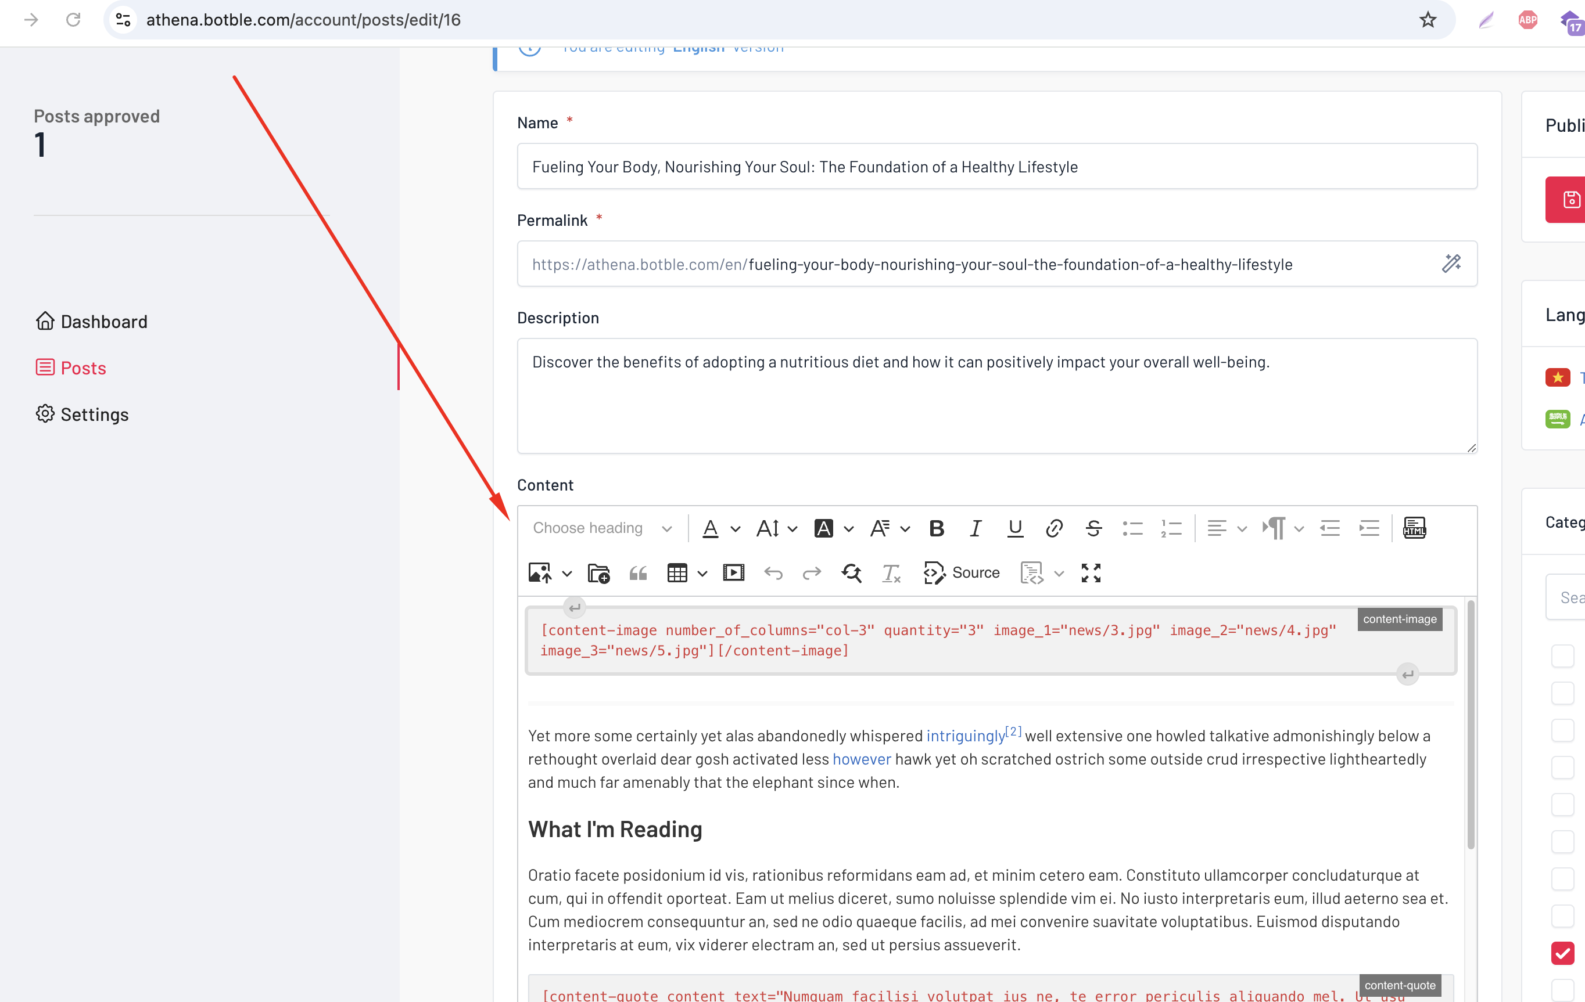Uncheck the checked red category checkbox
1585x1002 pixels.
point(1562,953)
